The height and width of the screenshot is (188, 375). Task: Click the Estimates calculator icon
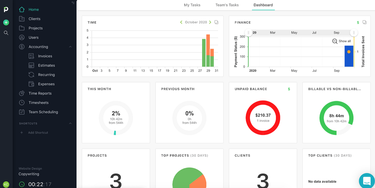click(x=31, y=65)
